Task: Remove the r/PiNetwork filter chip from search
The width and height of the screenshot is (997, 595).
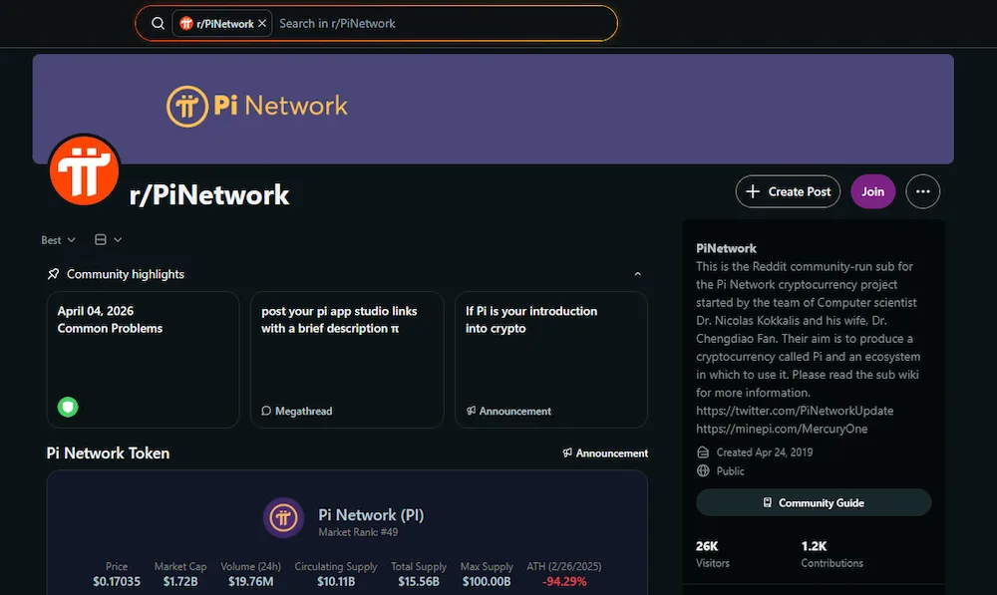Action: (259, 23)
